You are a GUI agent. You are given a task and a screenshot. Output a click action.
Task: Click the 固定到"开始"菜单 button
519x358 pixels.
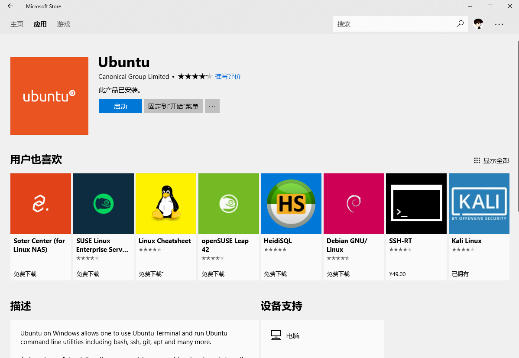(x=173, y=106)
